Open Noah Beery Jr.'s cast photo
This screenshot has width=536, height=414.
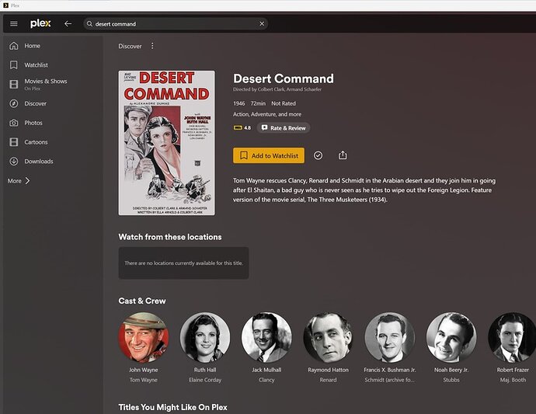(451, 337)
